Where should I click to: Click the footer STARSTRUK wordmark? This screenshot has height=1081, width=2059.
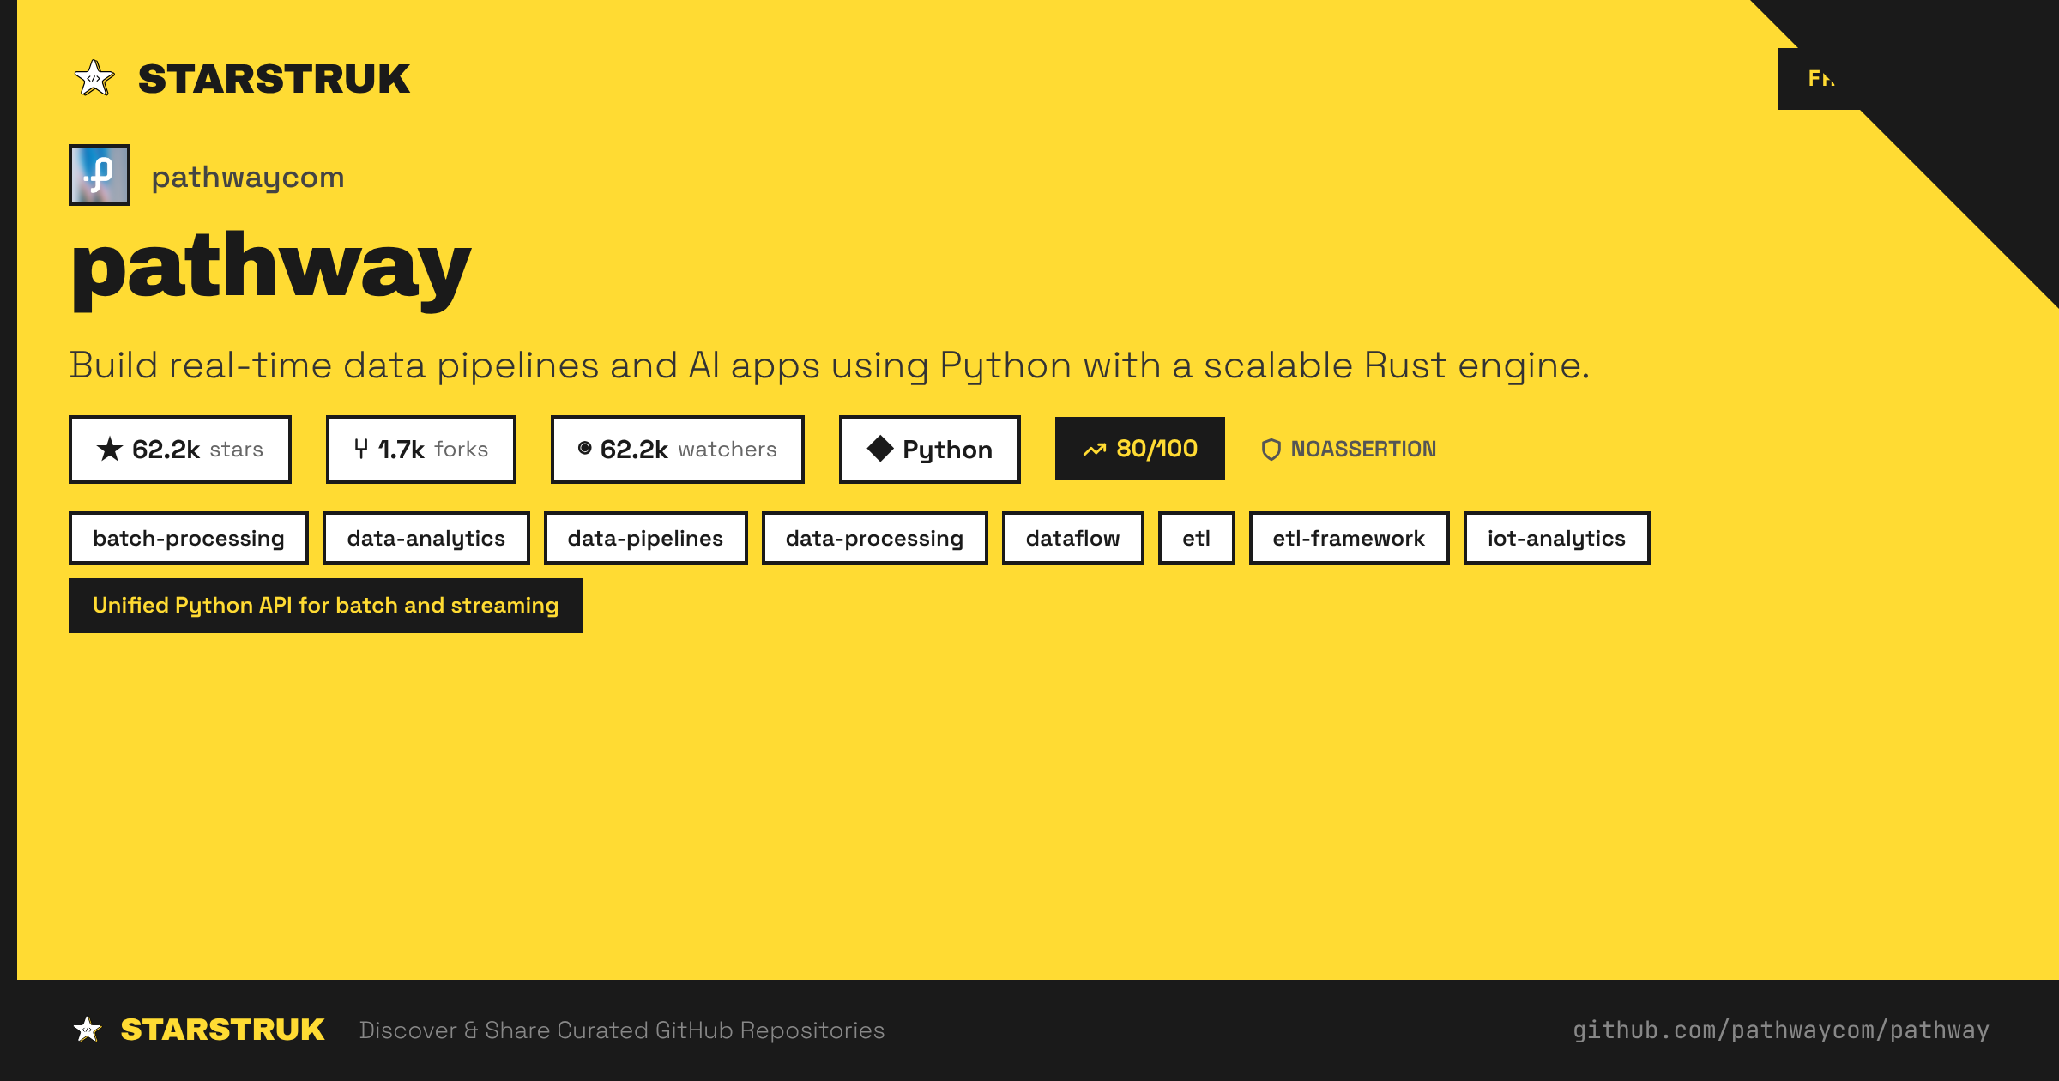223,1030
